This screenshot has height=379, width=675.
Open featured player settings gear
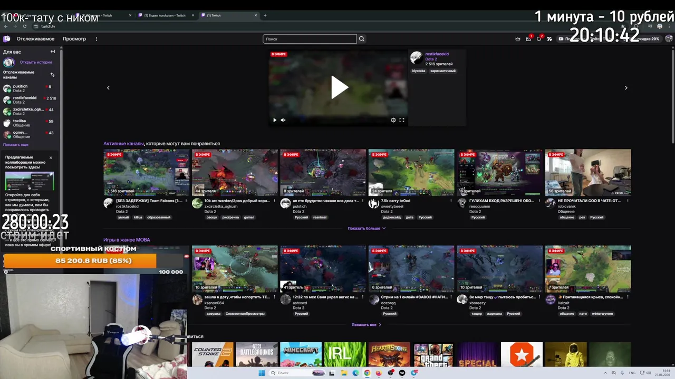tap(393, 120)
